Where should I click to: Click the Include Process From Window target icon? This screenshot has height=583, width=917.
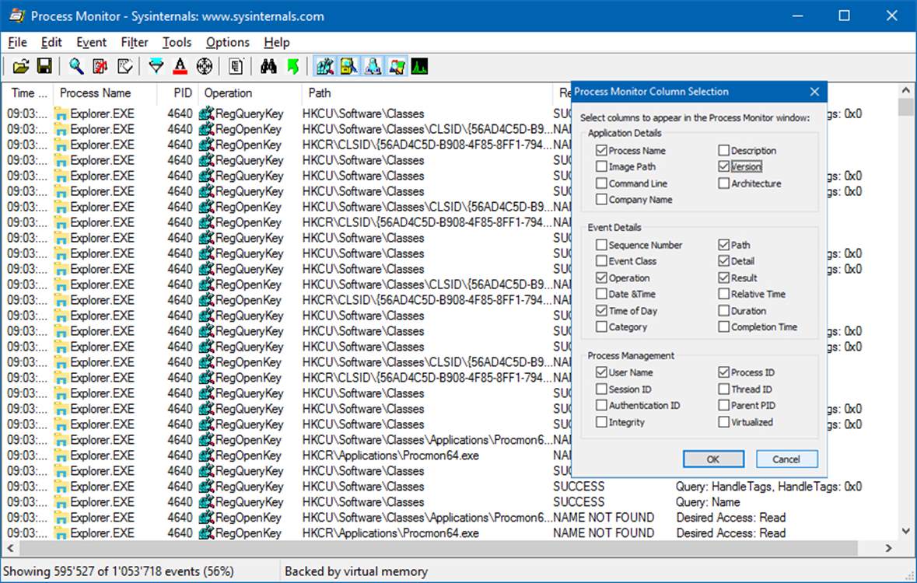(204, 67)
